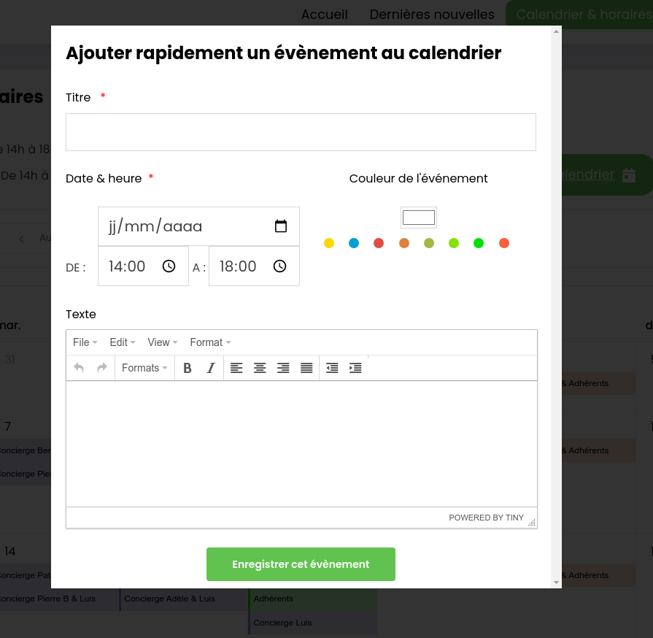
Task: Choose the coral red-orange event color dot
Action: pyautogui.click(x=504, y=243)
